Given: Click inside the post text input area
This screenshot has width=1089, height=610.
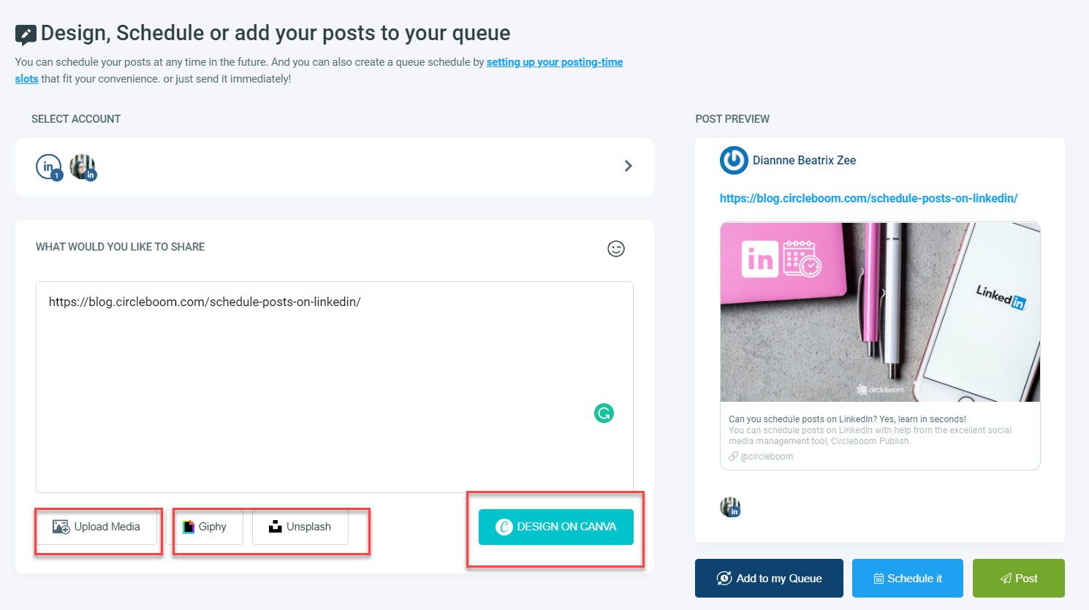Looking at the screenshot, I should point(335,365).
